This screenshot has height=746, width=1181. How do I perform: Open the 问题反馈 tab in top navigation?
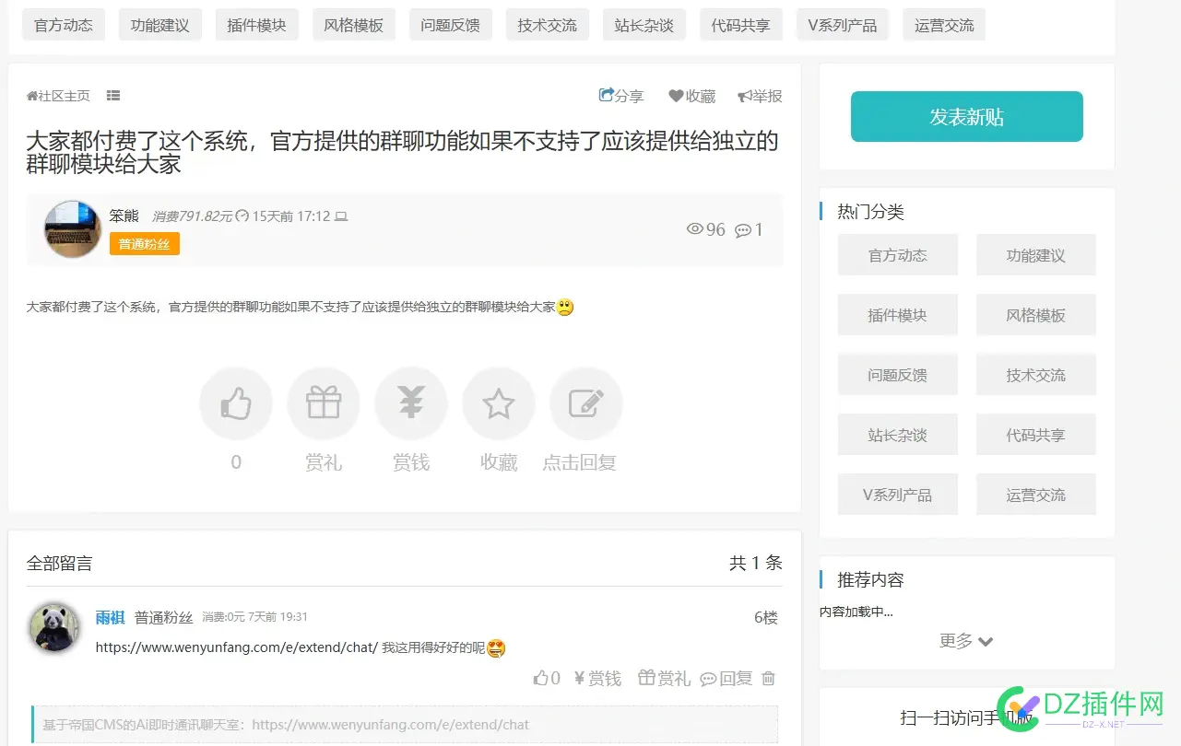click(x=451, y=25)
